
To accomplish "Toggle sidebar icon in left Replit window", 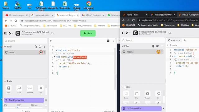I will (6, 33).
